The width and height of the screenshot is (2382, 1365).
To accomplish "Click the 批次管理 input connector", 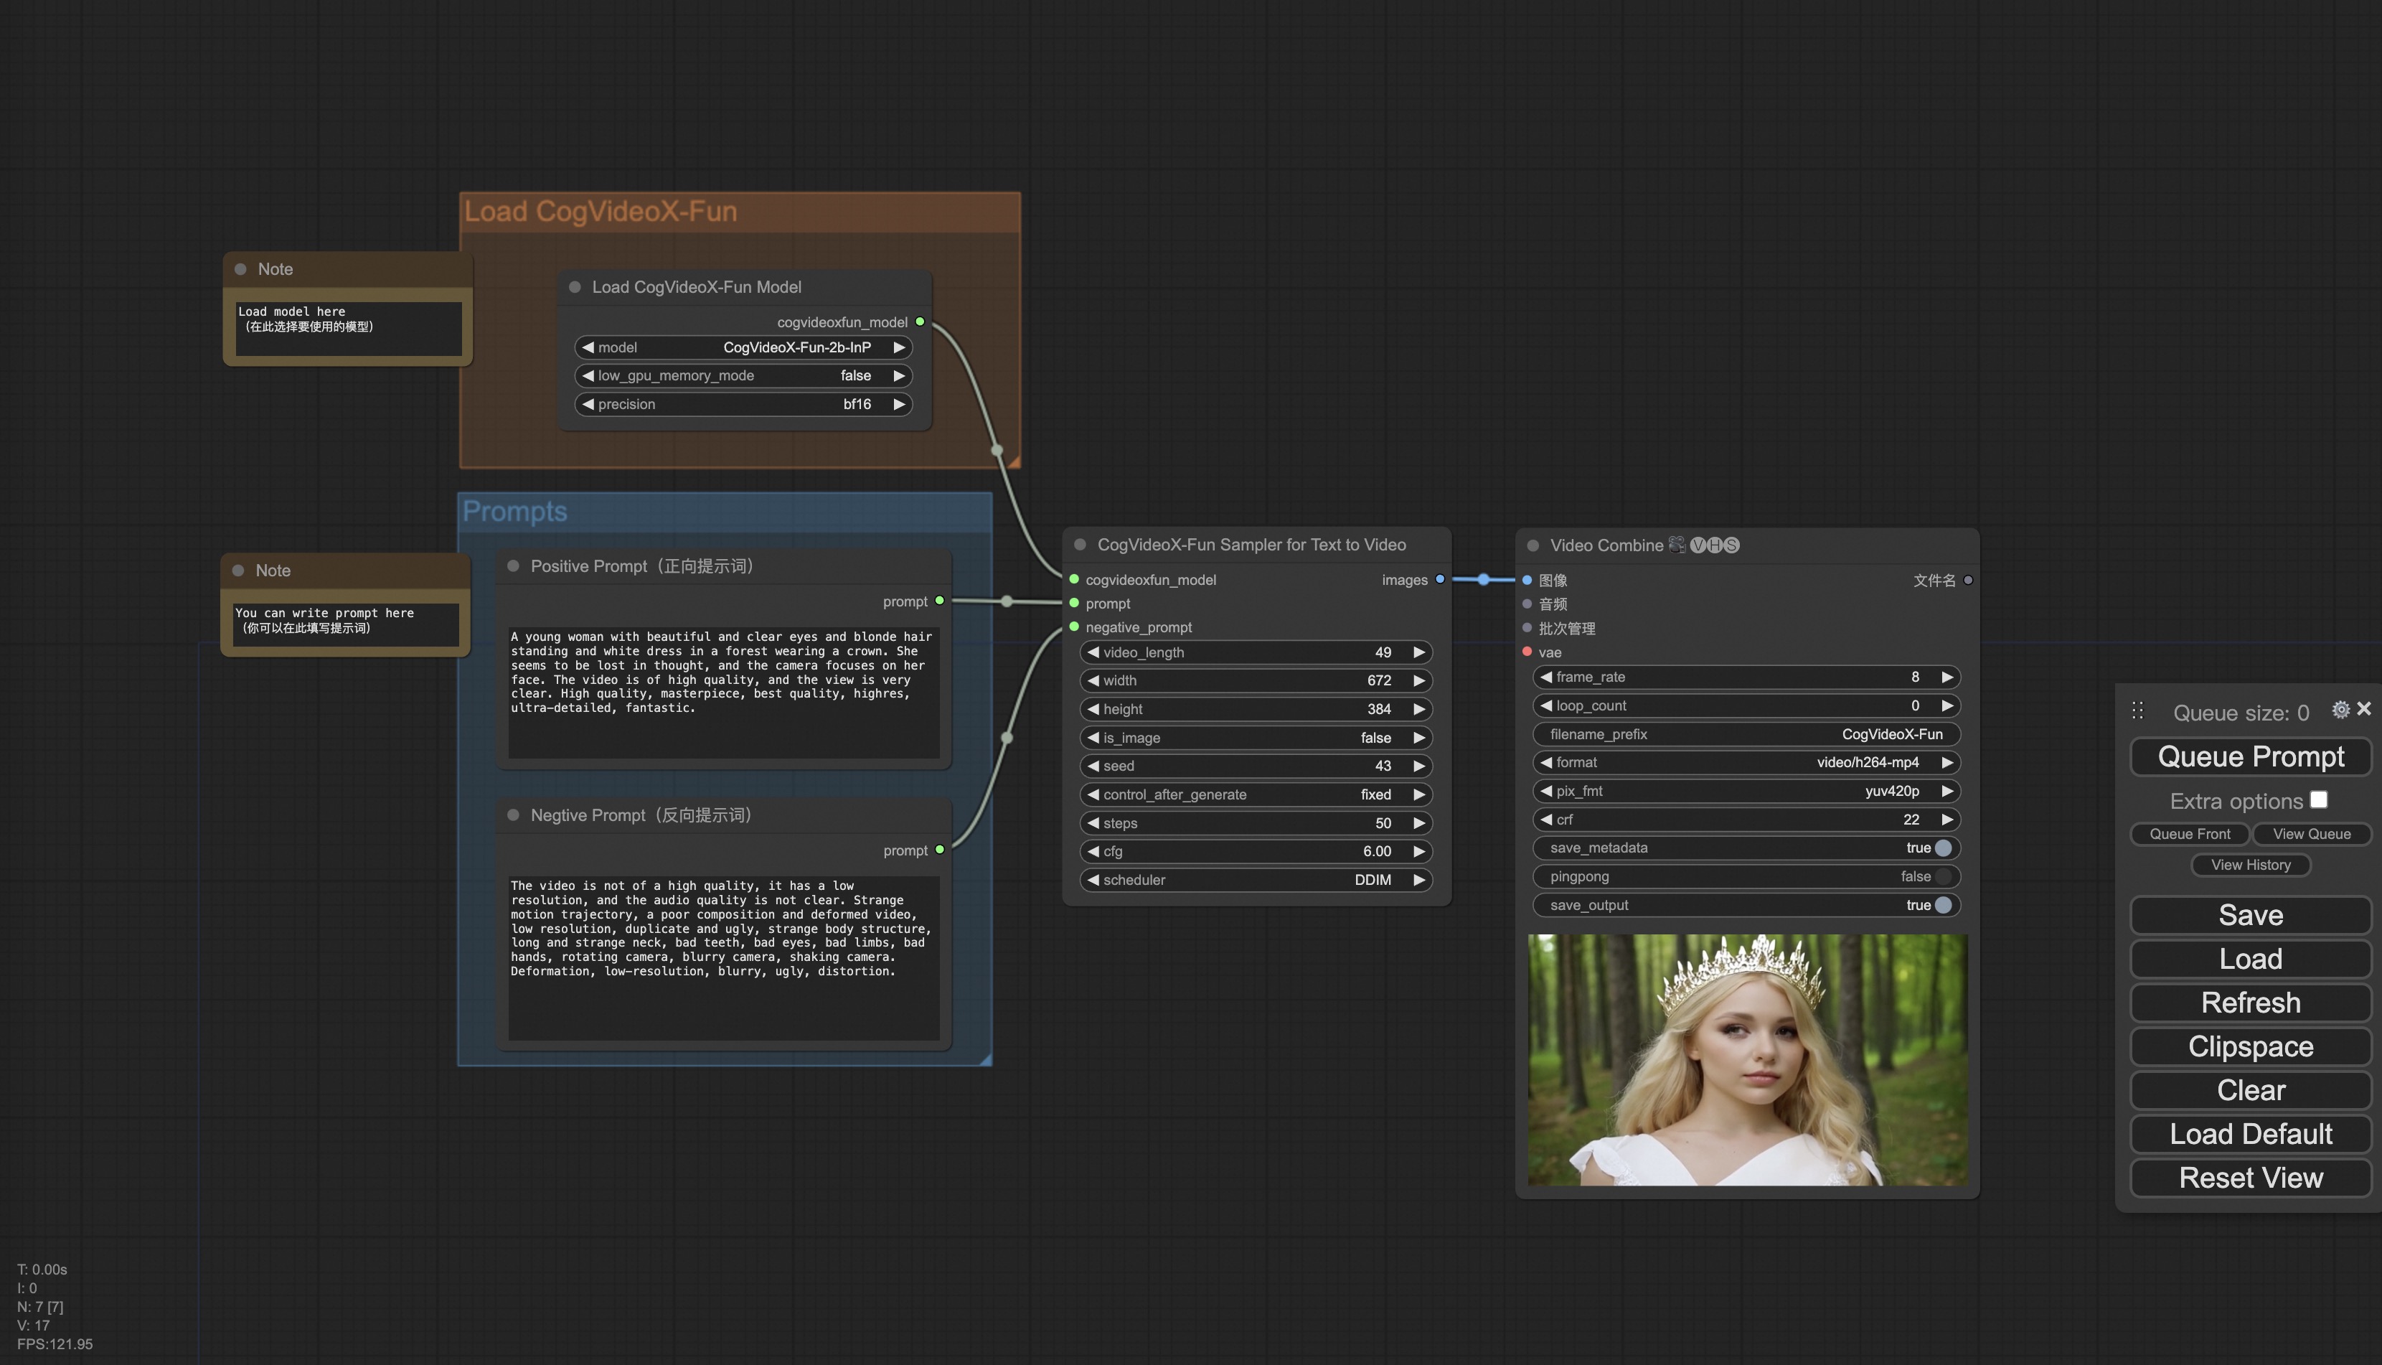I will (1527, 628).
